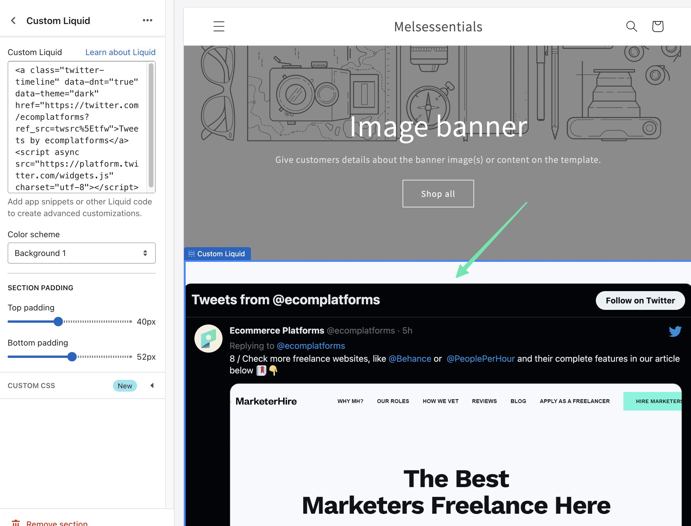Click the Shop all banner button

[438, 194]
